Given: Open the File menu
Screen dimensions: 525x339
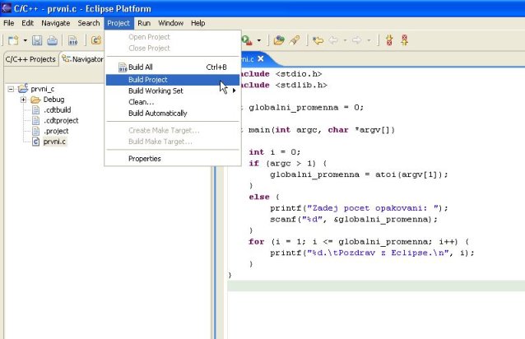Looking at the screenshot, I should point(9,23).
